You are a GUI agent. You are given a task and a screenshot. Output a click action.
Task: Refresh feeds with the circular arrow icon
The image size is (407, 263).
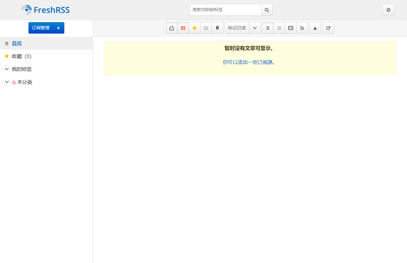point(328,28)
